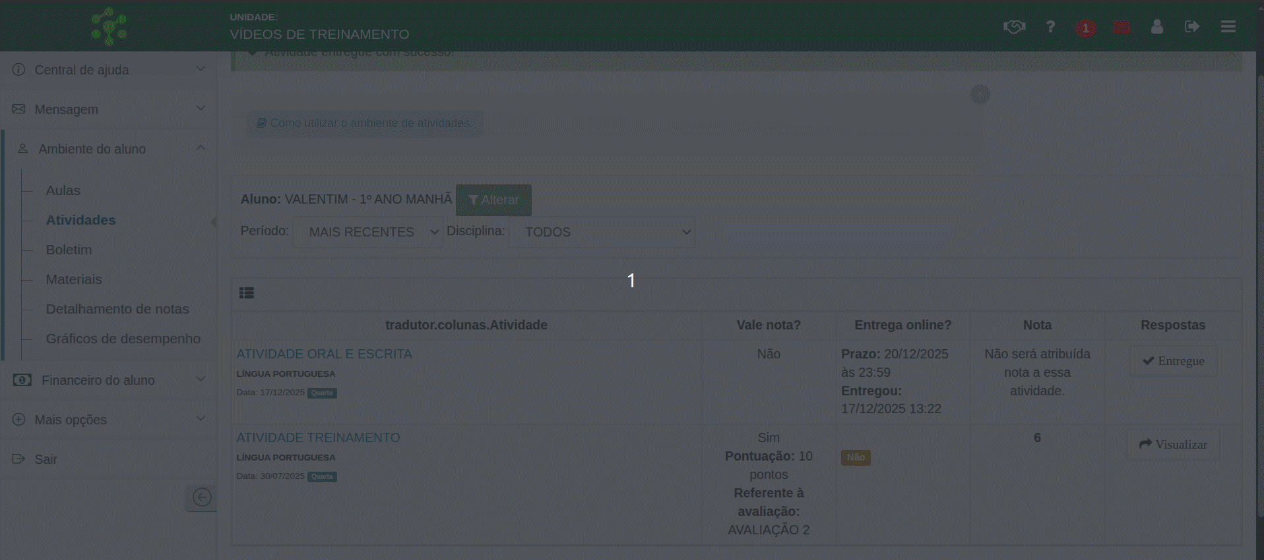Collapse Ambiente do aluno section

pyautogui.click(x=109, y=149)
